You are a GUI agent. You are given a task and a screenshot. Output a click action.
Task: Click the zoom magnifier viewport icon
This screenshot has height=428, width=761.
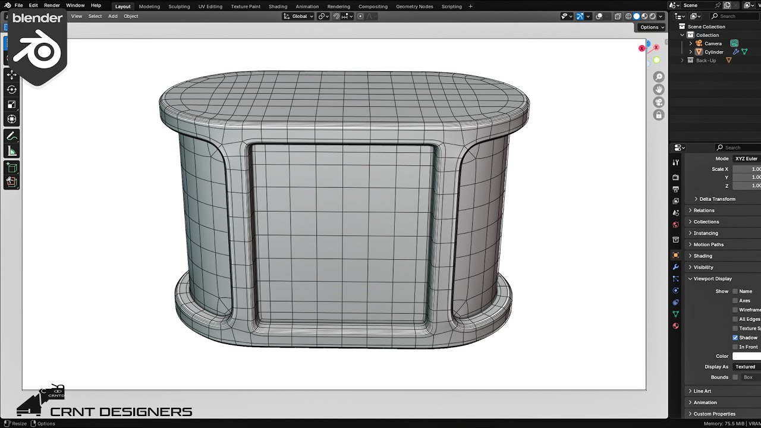pyautogui.click(x=659, y=77)
